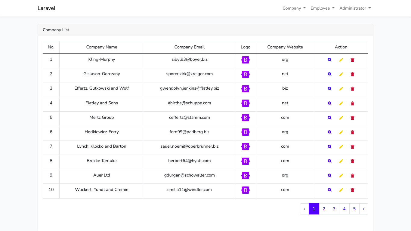The image size is (411, 231).
Task: View Effertz, Gutkowski and Wolf details
Action: coord(329,89)
